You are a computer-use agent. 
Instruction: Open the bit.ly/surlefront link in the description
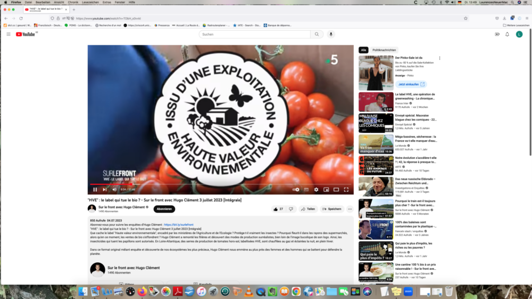click(179, 225)
